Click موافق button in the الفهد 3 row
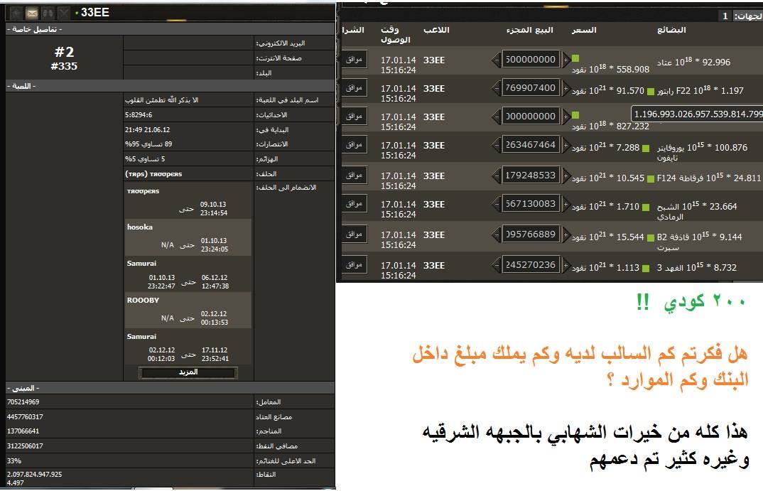763x491 pixels. pyautogui.click(x=354, y=265)
